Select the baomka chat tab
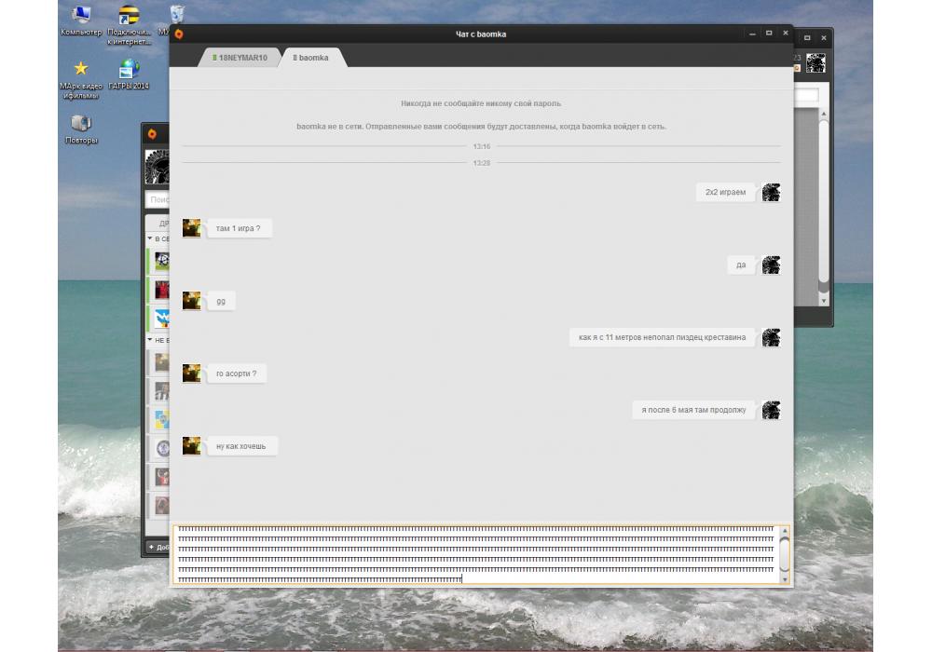The height and width of the screenshot is (652, 932). pyautogui.click(x=312, y=58)
